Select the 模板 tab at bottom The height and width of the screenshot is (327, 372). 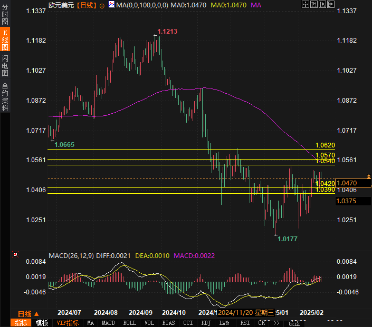42,323
